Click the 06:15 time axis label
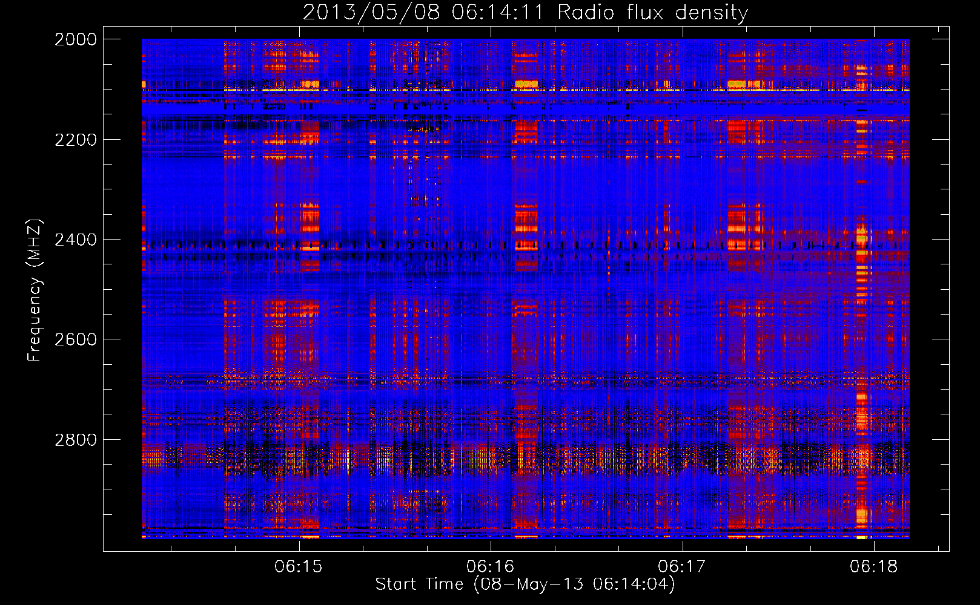Image resolution: width=980 pixels, height=605 pixels. click(299, 566)
